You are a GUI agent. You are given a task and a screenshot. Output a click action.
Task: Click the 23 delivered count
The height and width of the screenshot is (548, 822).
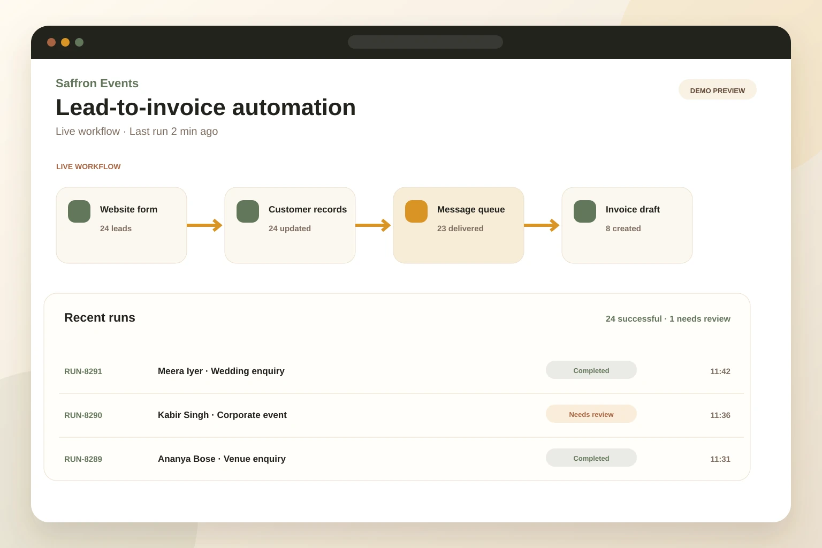pyautogui.click(x=460, y=229)
